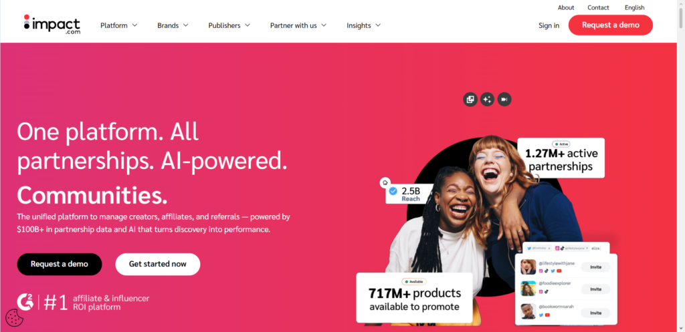The image size is (685, 332).
Task: Click the copy/layers circular icon
Action: pos(470,100)
